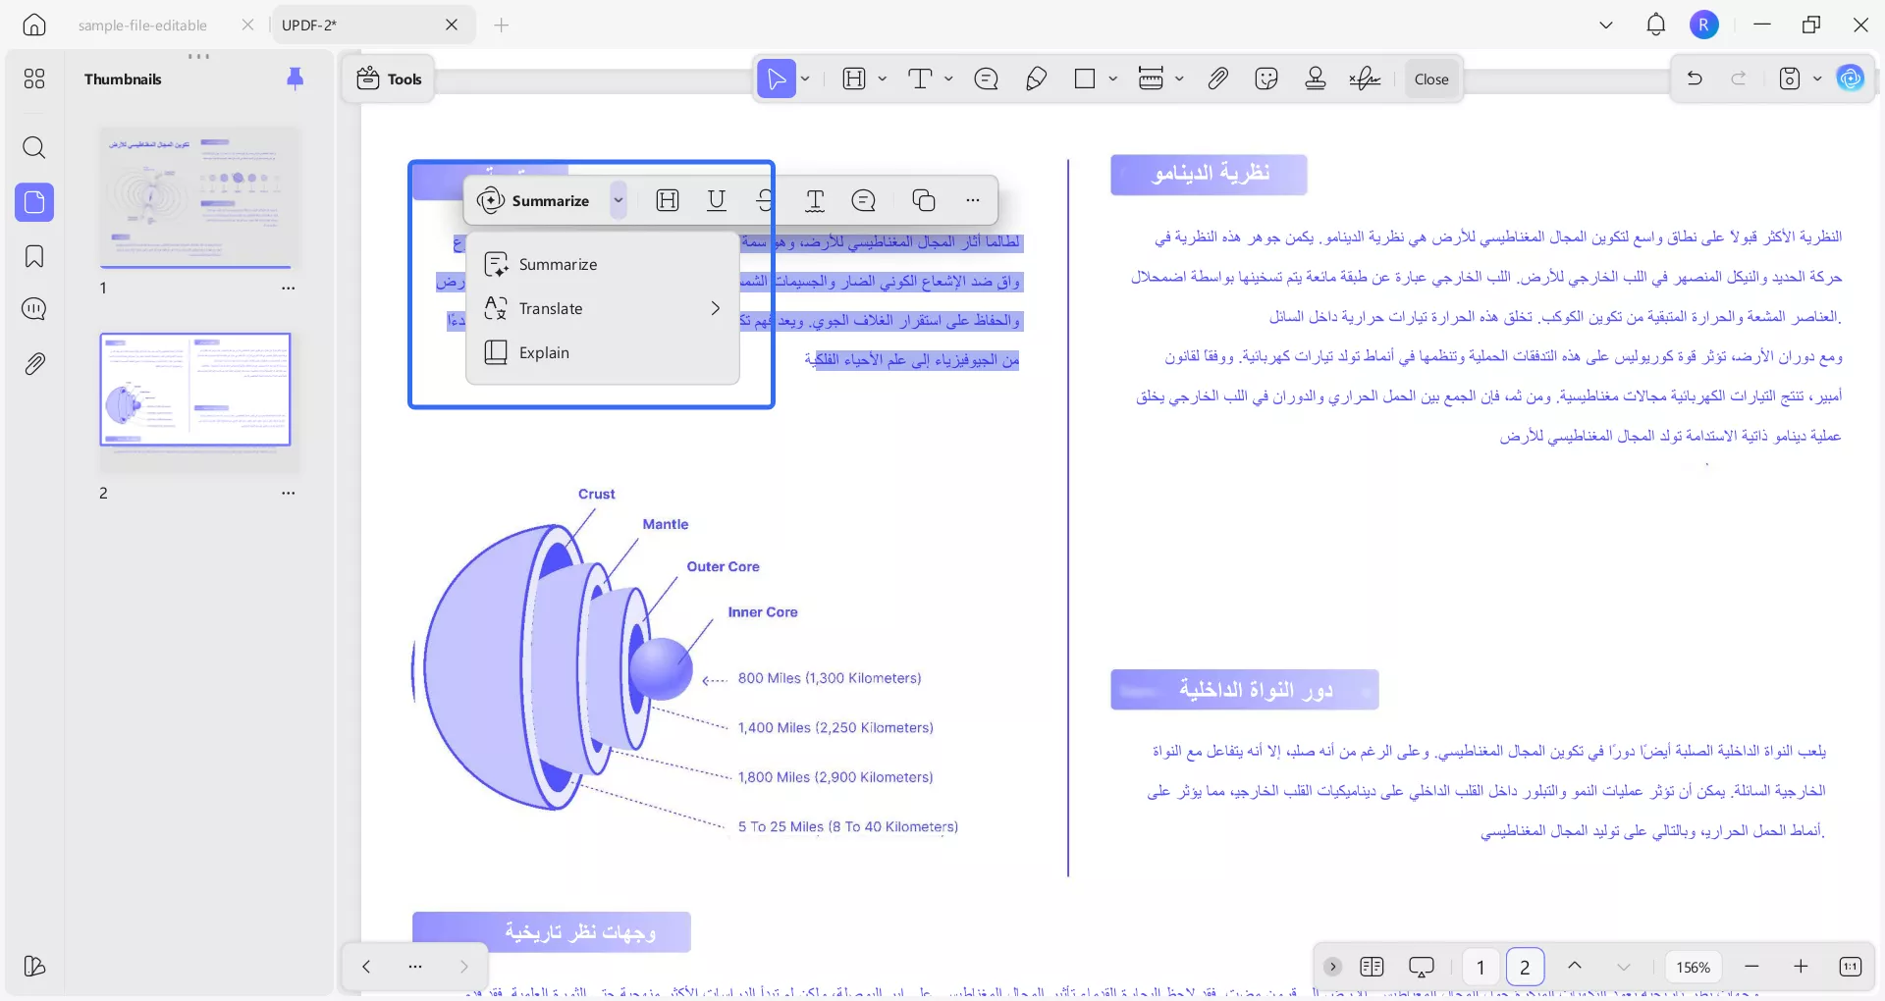
Task: Expand the Translate submenu
Action: [x=715, y=308]
